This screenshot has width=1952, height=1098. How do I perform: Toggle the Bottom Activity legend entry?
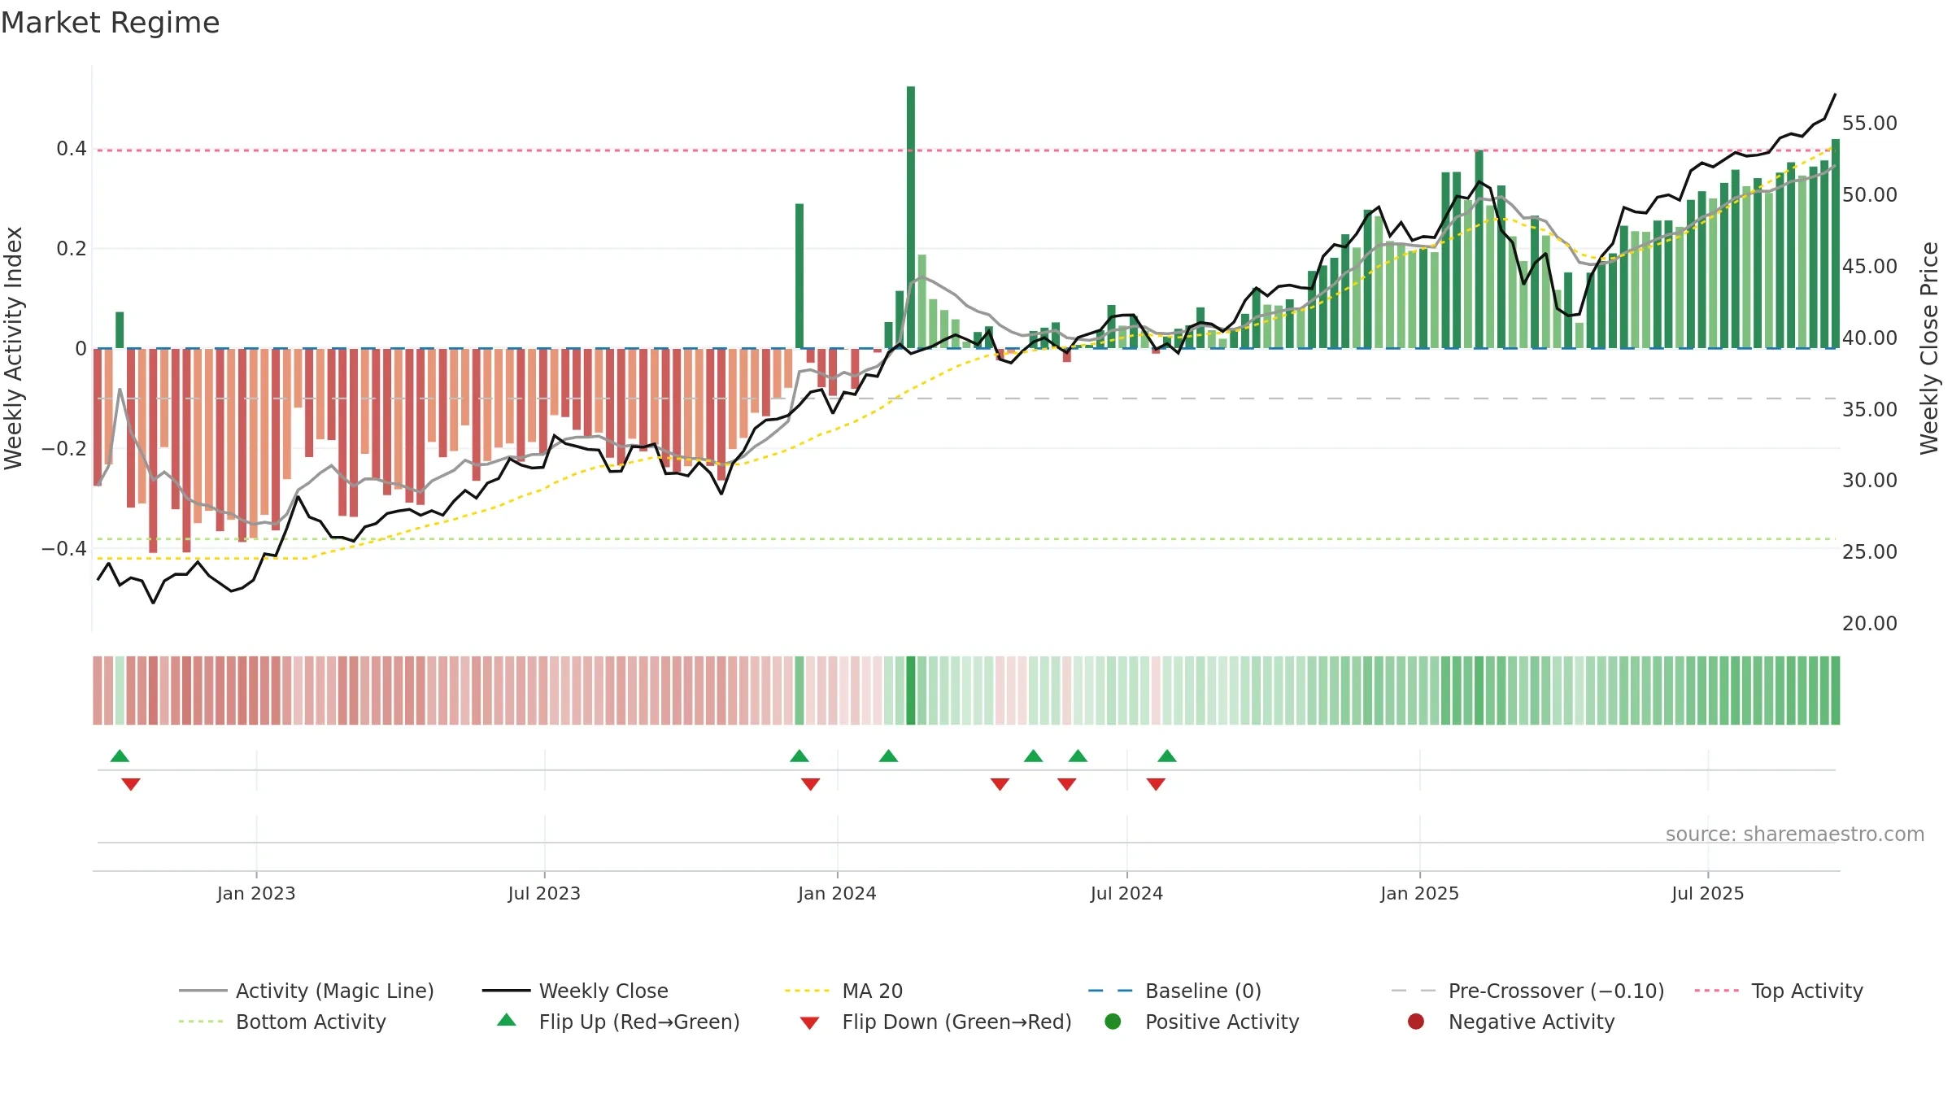pyautogui.click(x=282, y=1022)
